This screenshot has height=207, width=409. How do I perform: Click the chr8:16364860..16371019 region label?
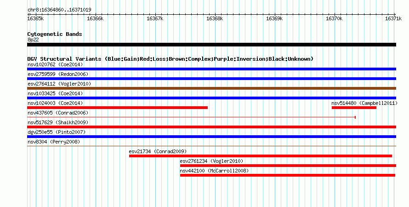pyautogui.click(x=59, y=10)
